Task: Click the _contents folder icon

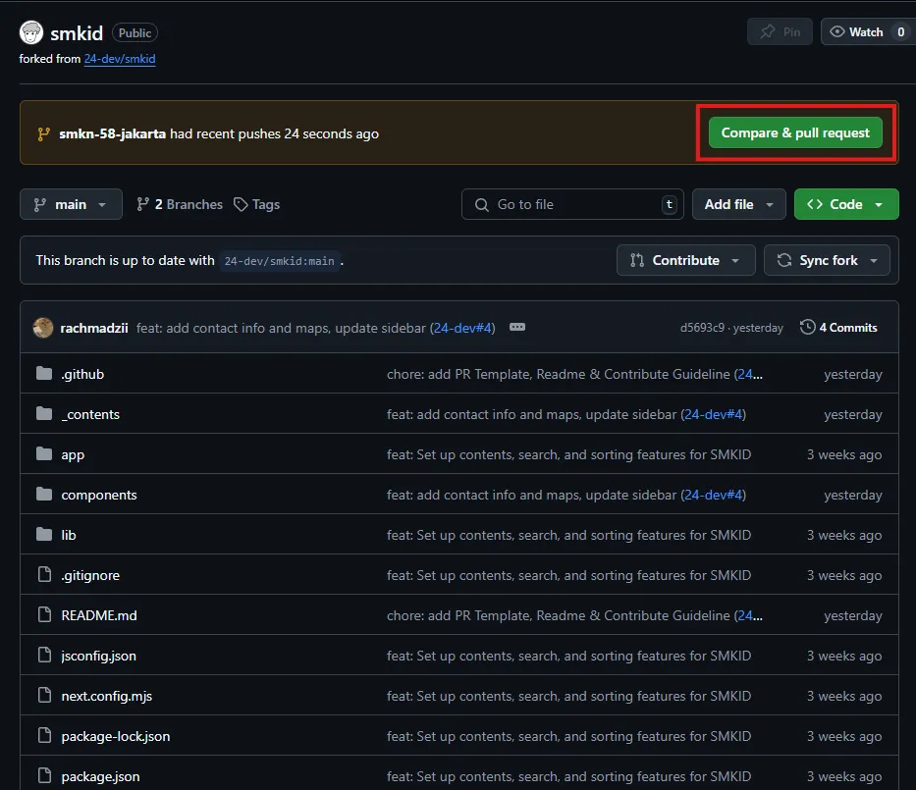Action: pyautogui.click(x=44, y=413)
